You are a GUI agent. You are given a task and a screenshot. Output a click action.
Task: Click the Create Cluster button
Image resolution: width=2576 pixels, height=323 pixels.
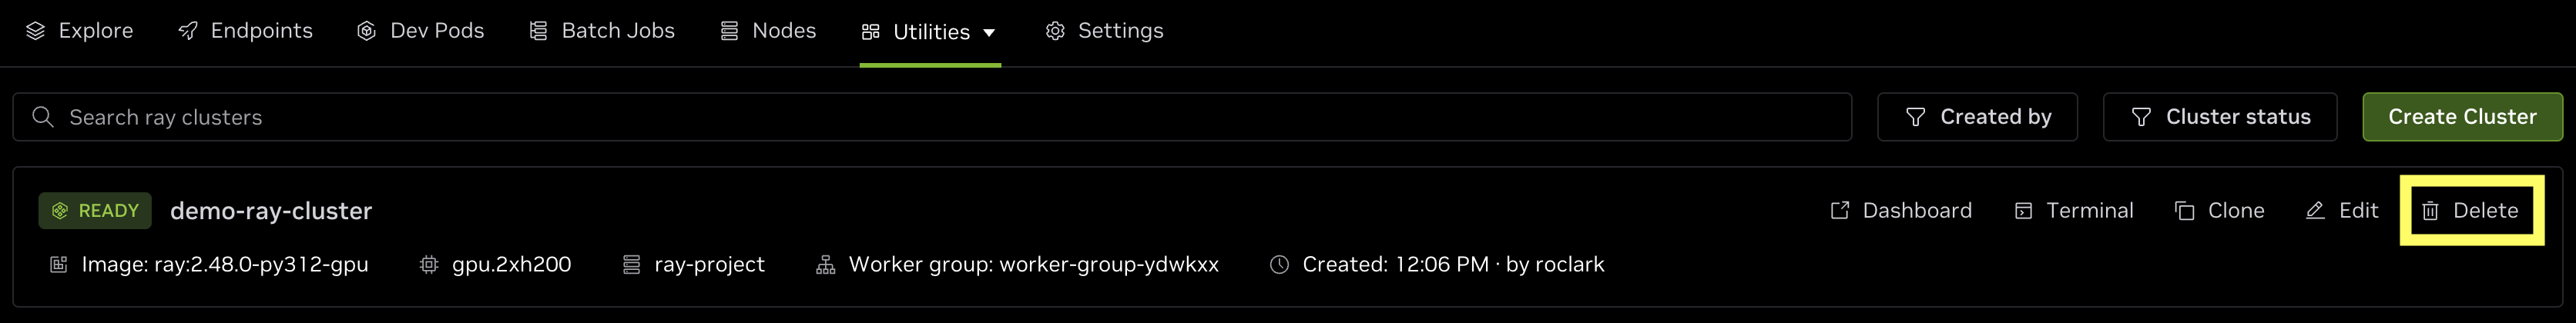(2462, 118)
